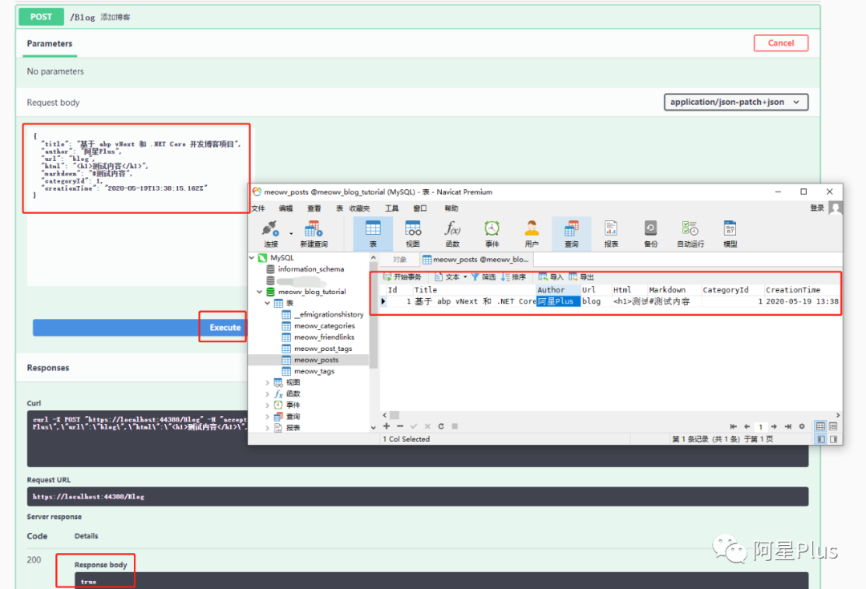866x589 pixels.
Task: Click the Execute button
Action: click(225, 327)
